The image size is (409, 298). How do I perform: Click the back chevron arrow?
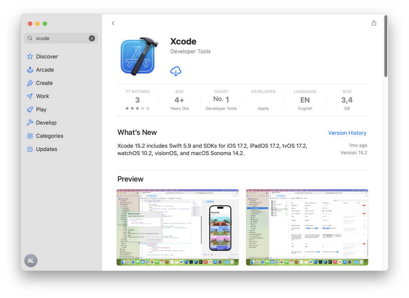tap(113, 24)
